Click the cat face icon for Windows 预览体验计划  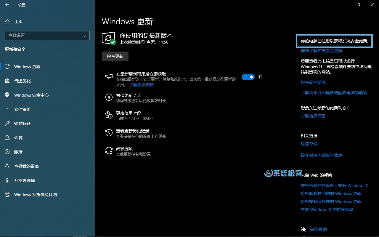pyautogui.click(x=7, y=195)
